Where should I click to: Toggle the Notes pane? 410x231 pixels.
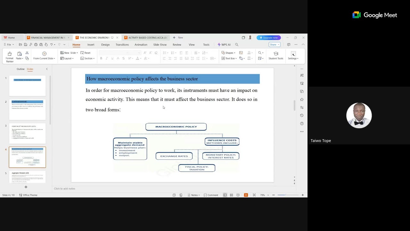(x=193, y=195)
